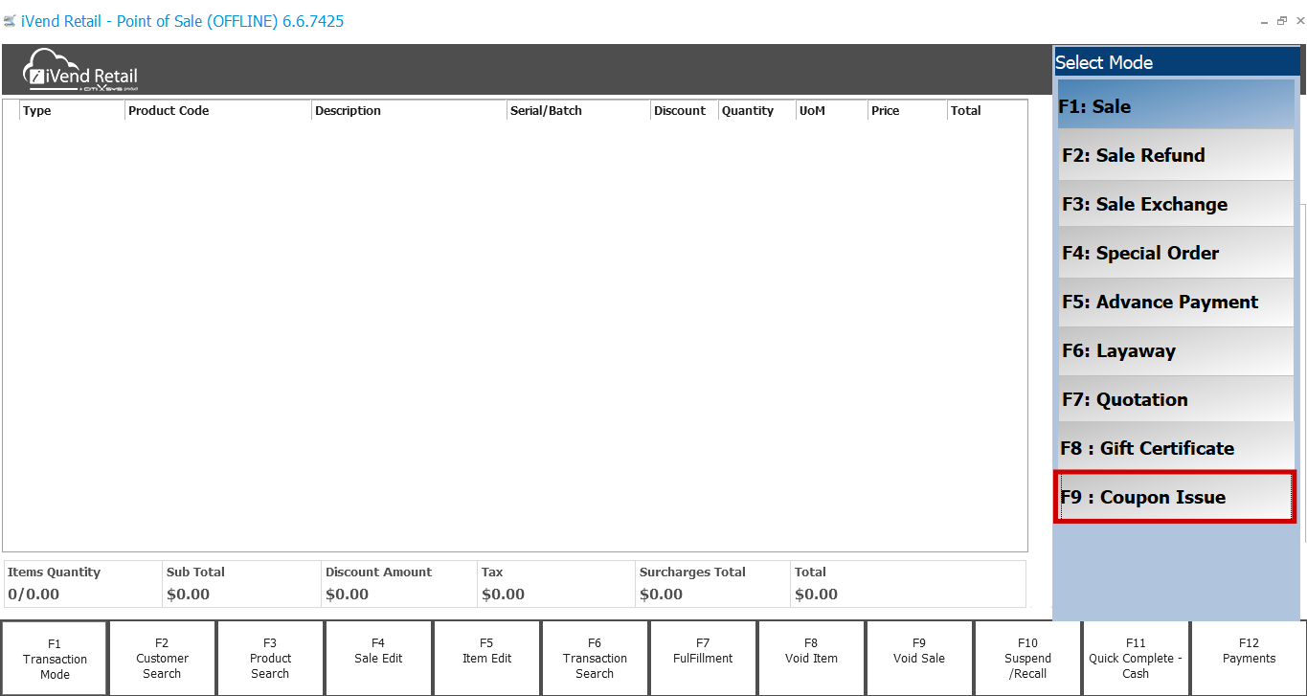Select F8: Gift Certificate mode
This screenshot has width=1307, height=696.
(1176, 448)
